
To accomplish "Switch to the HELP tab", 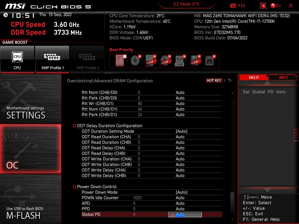I will pos(254,77).
